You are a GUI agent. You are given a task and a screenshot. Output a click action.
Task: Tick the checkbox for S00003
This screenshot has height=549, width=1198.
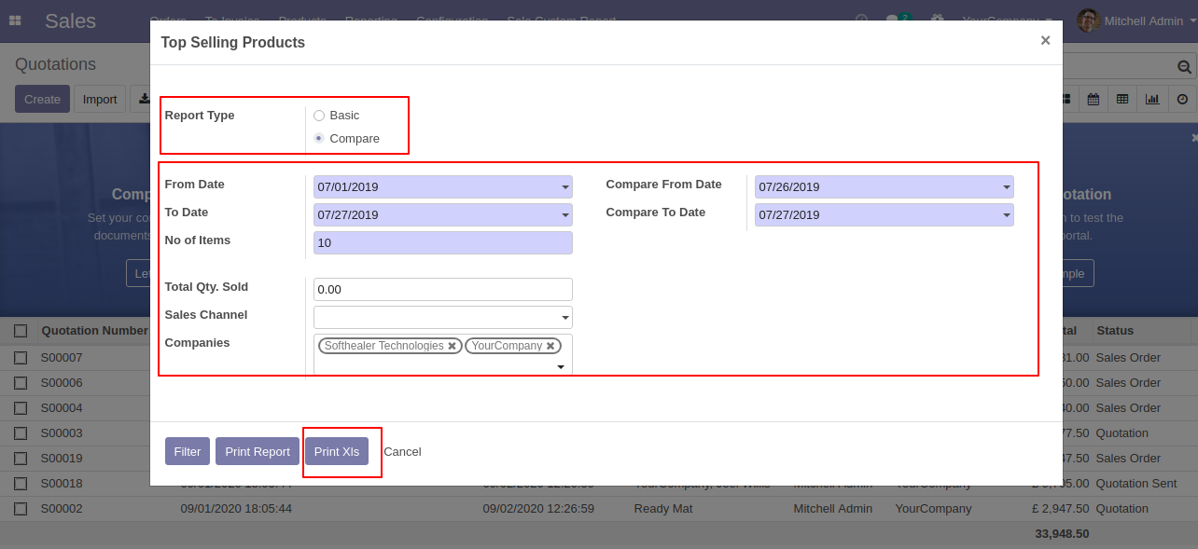pos(21,433)
